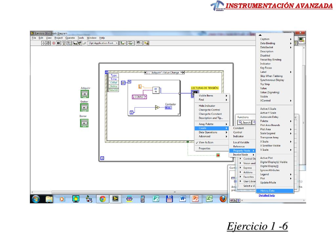Click the loop stop condition terminal
The height and width of the screenshot is (252, 336).
click(218, 155)
